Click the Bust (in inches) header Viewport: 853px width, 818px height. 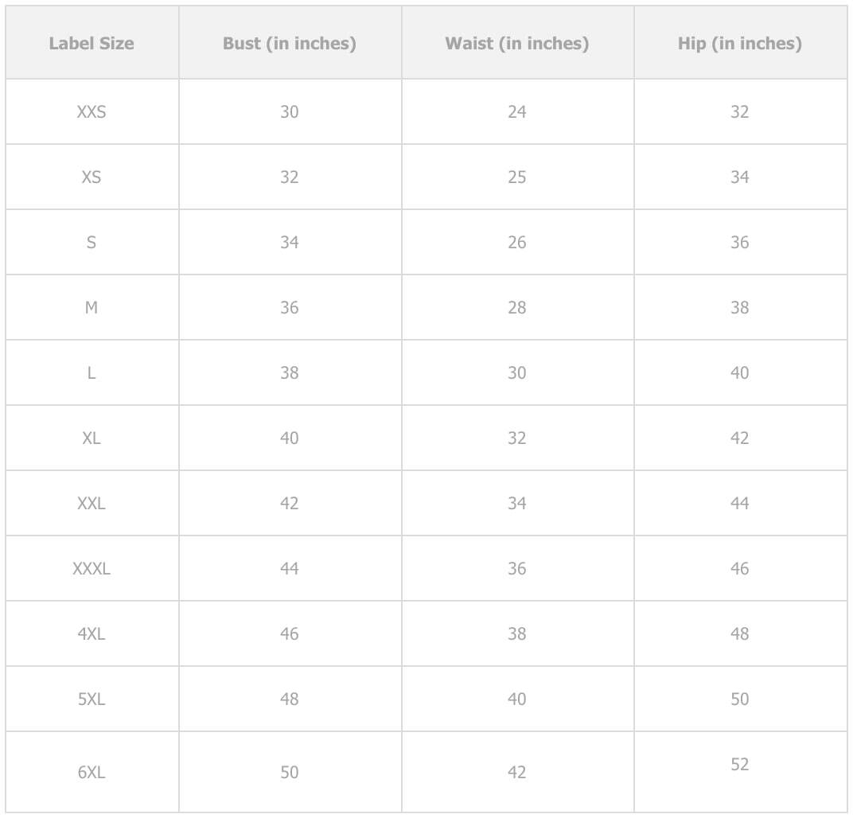point(290,44)
